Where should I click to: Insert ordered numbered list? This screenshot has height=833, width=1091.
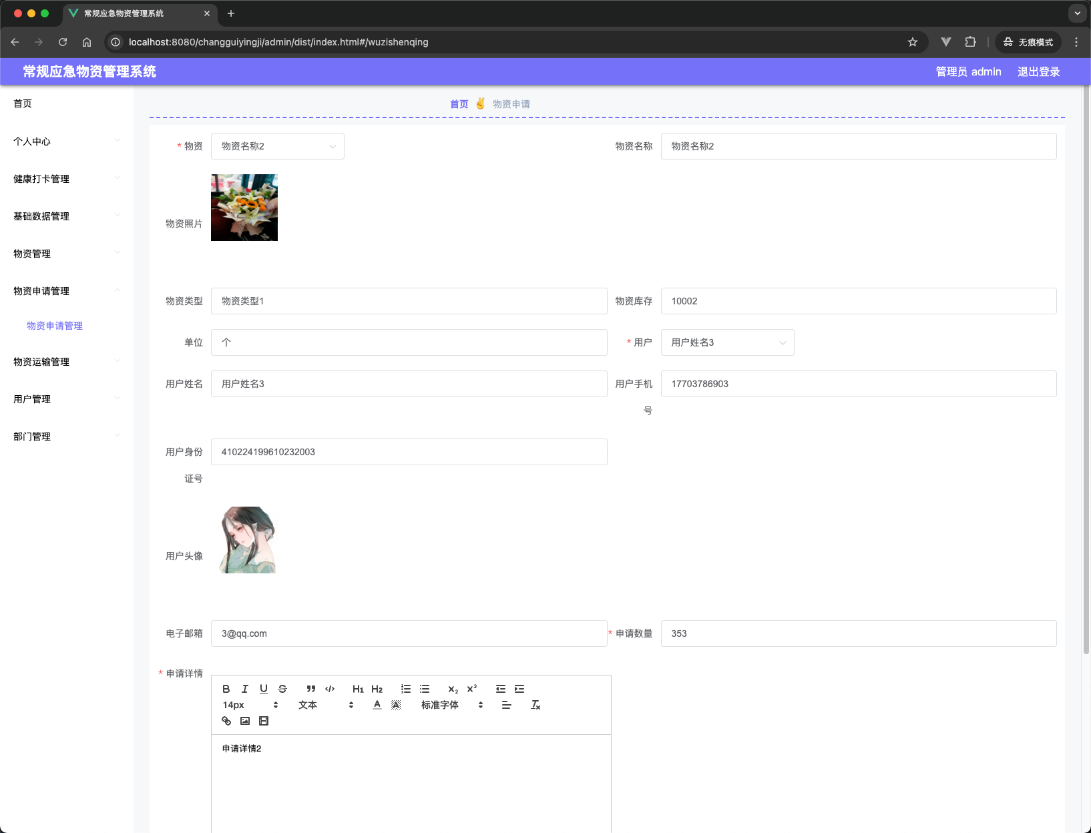[406, 689]
